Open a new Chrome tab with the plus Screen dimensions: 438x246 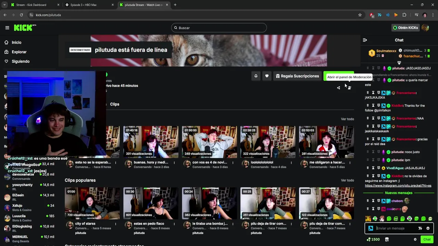point(175,5)
